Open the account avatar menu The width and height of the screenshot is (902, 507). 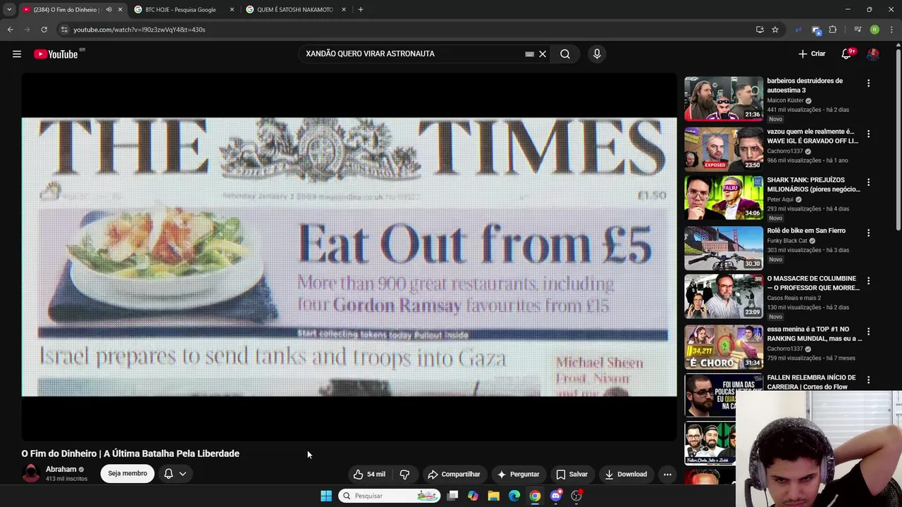coord(873,54)
